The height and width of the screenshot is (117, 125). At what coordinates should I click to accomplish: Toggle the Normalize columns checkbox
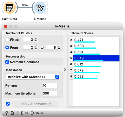click(7, 62)
